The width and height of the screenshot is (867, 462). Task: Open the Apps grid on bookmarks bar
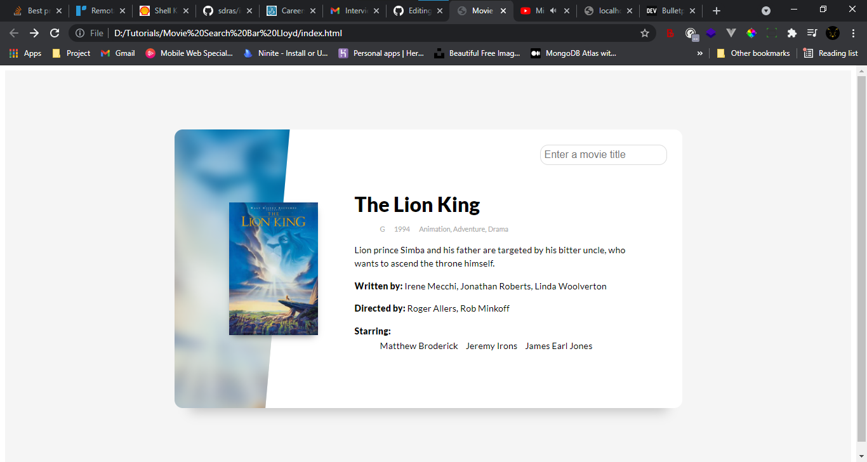[13, 53]
